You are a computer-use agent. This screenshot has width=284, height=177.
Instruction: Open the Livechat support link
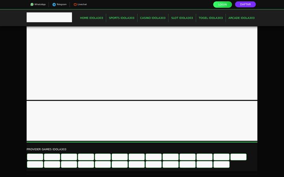pyautogui.click(x=80, y=4)
